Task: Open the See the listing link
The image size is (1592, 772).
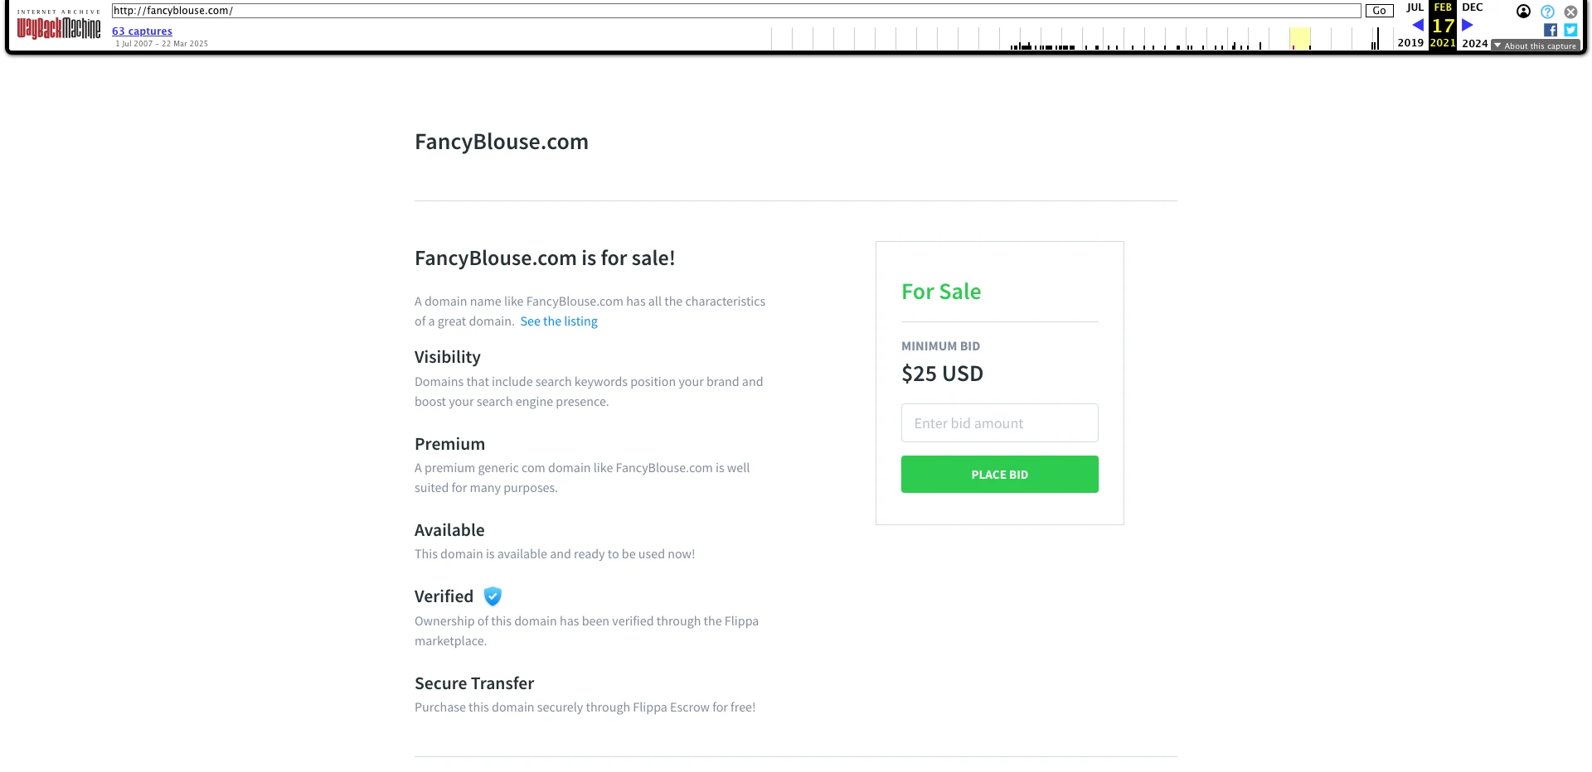Action: coord(559,321)
